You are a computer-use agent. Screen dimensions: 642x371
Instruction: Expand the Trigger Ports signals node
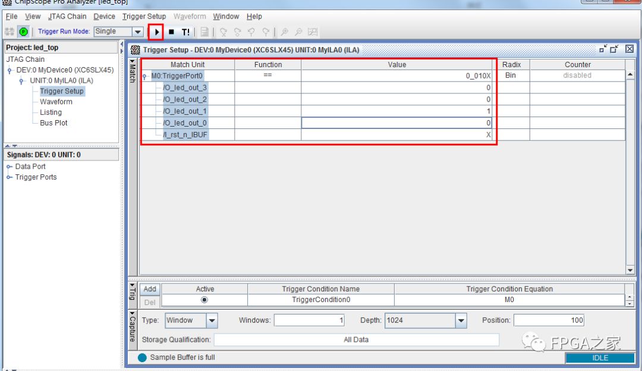pyautogui.click(x=9, y=177)
